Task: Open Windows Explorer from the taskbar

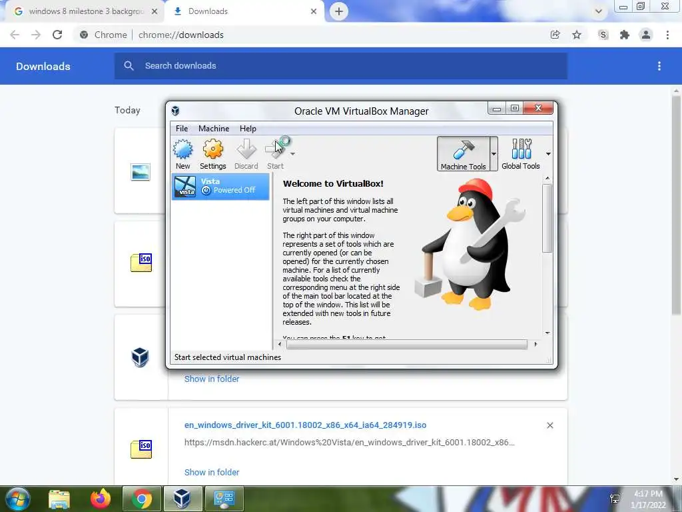Action: click(59, 499)
